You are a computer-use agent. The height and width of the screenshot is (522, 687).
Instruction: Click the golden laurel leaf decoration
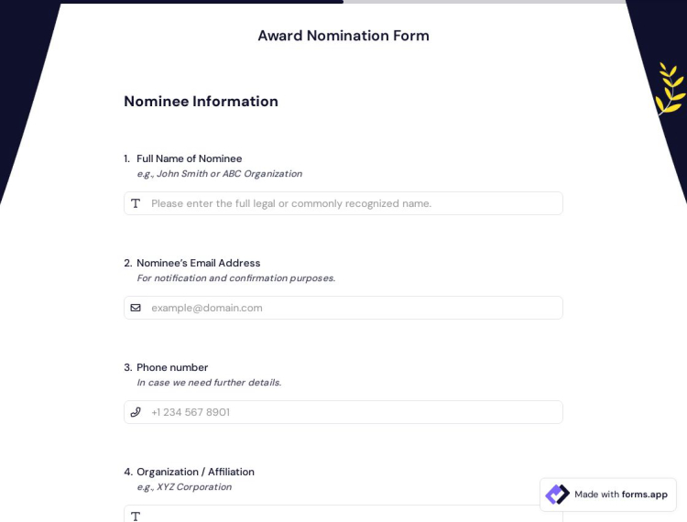point(670,89)
